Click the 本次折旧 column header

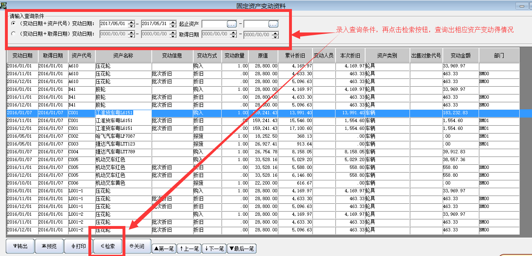pyautogui.click(x=350, y=55)
